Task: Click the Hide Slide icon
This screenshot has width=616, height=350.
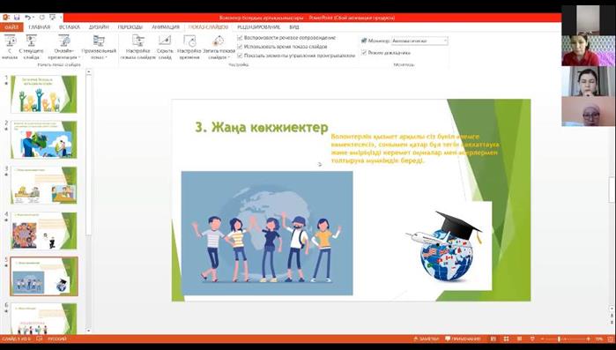Action: point(165,47)
